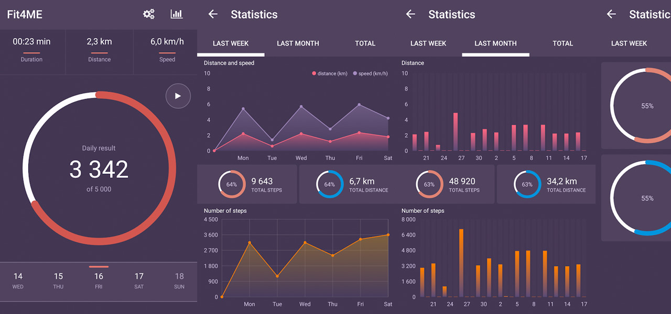Select LAST MONTH tab on second Statistics screen

495,43
